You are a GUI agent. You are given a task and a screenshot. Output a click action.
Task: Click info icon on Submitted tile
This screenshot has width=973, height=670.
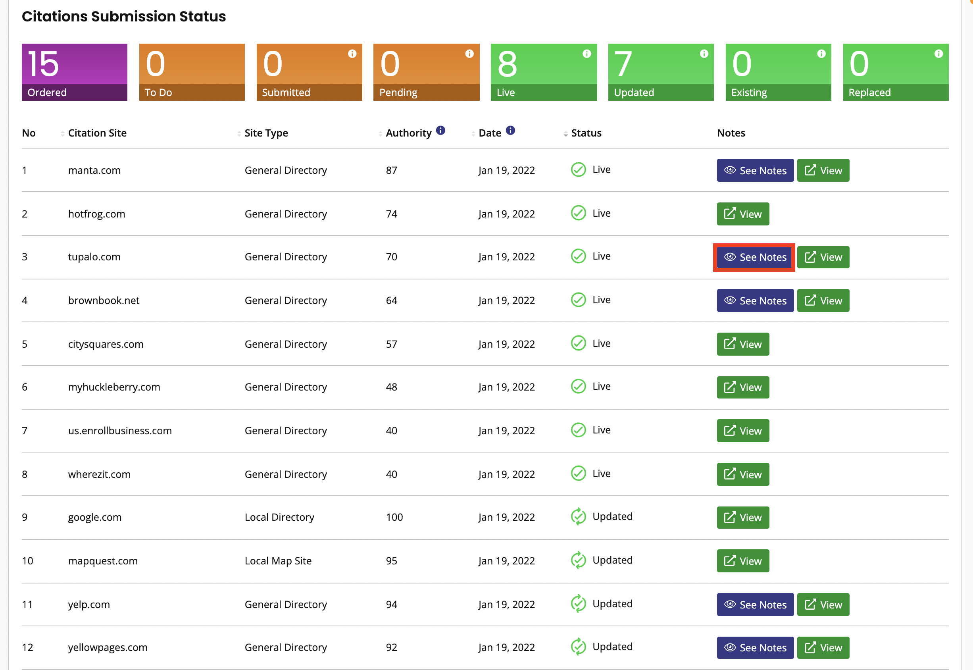[x=352, y=54]
